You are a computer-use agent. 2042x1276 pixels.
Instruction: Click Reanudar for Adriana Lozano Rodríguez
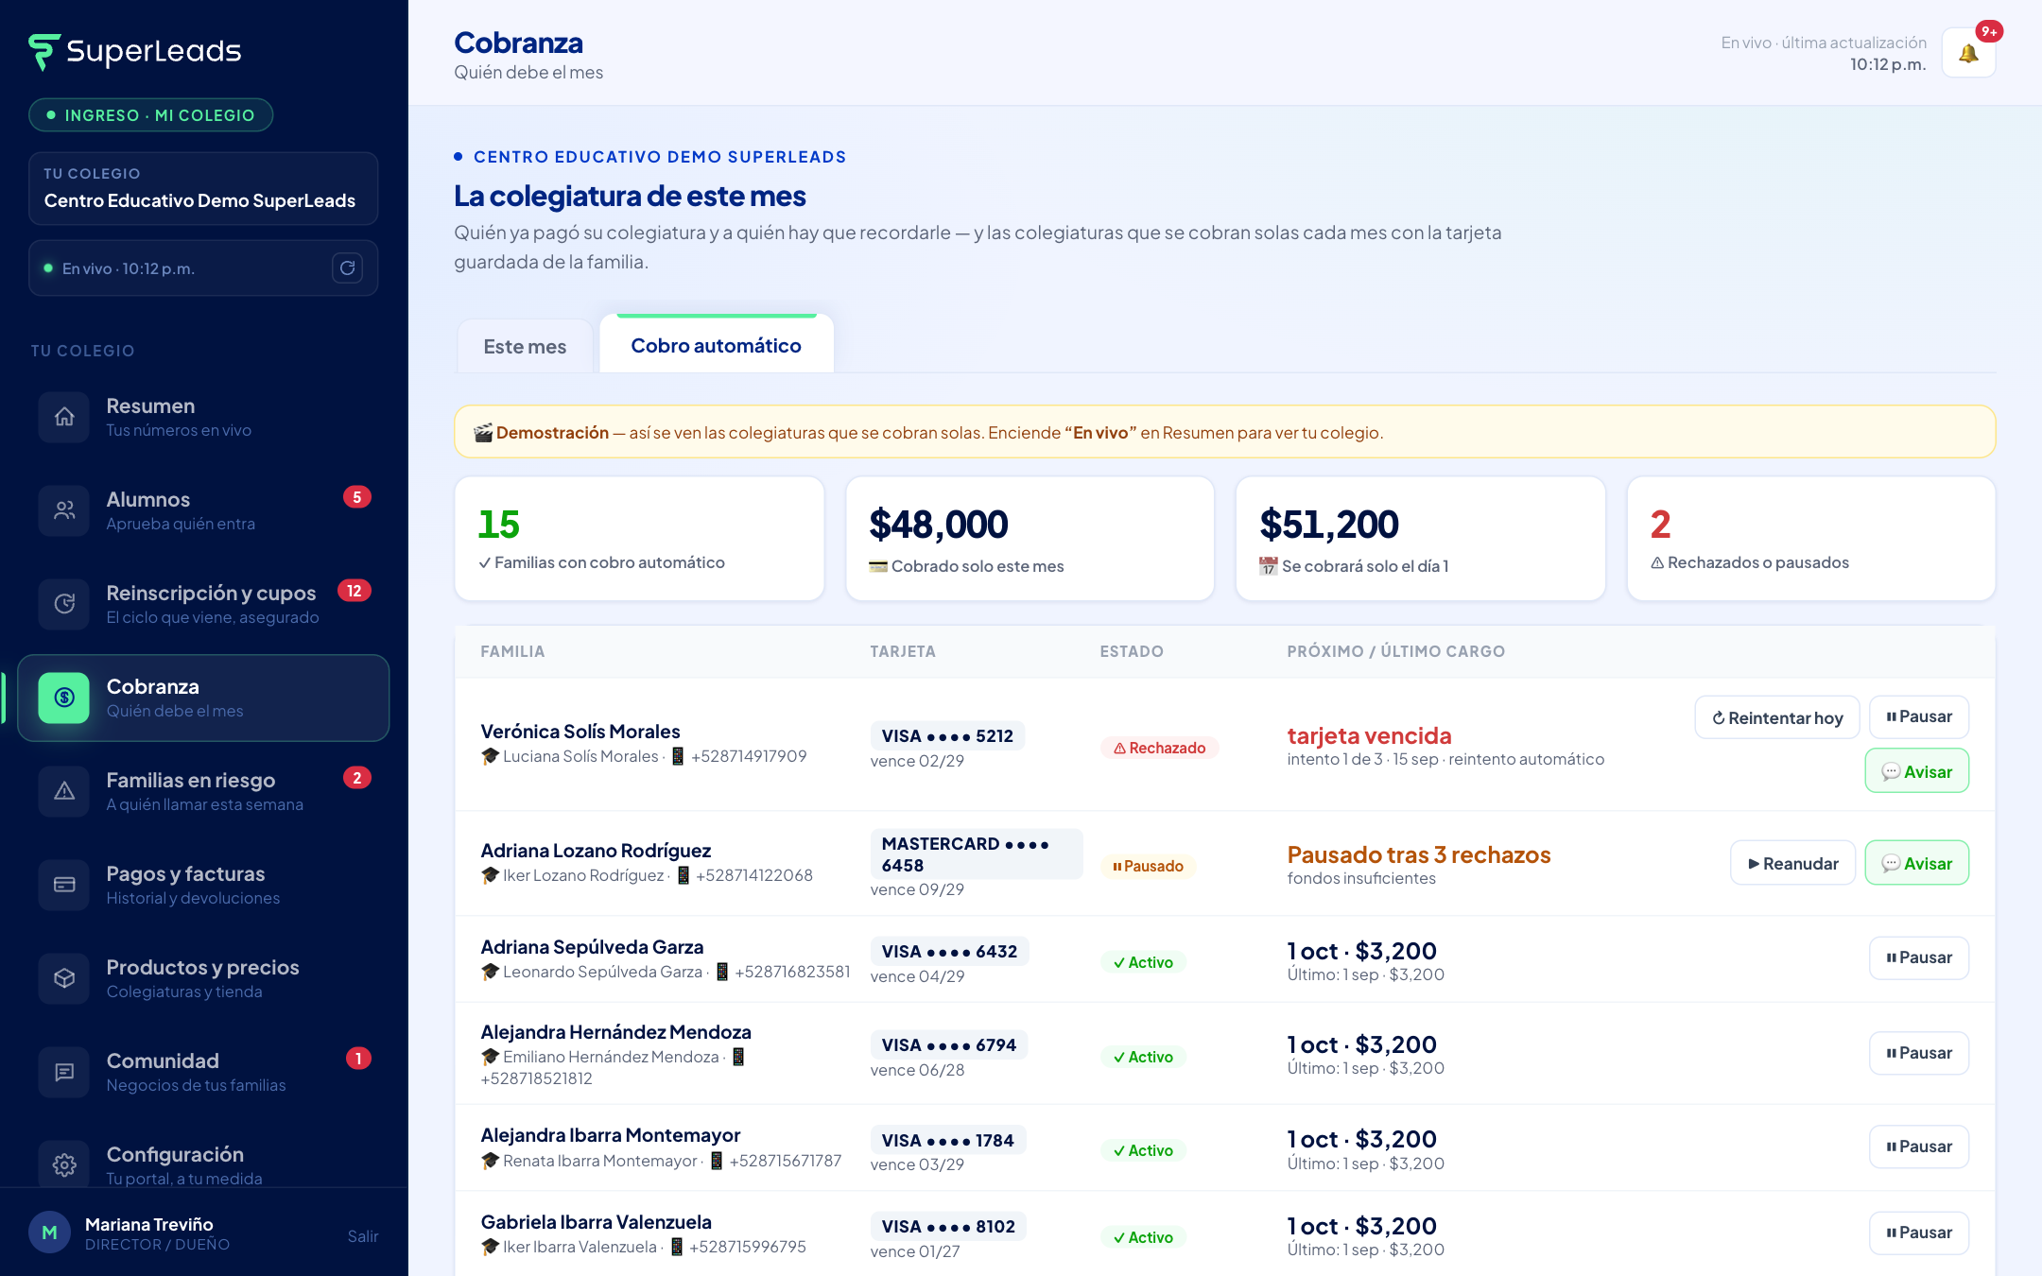coord(1793,863)
